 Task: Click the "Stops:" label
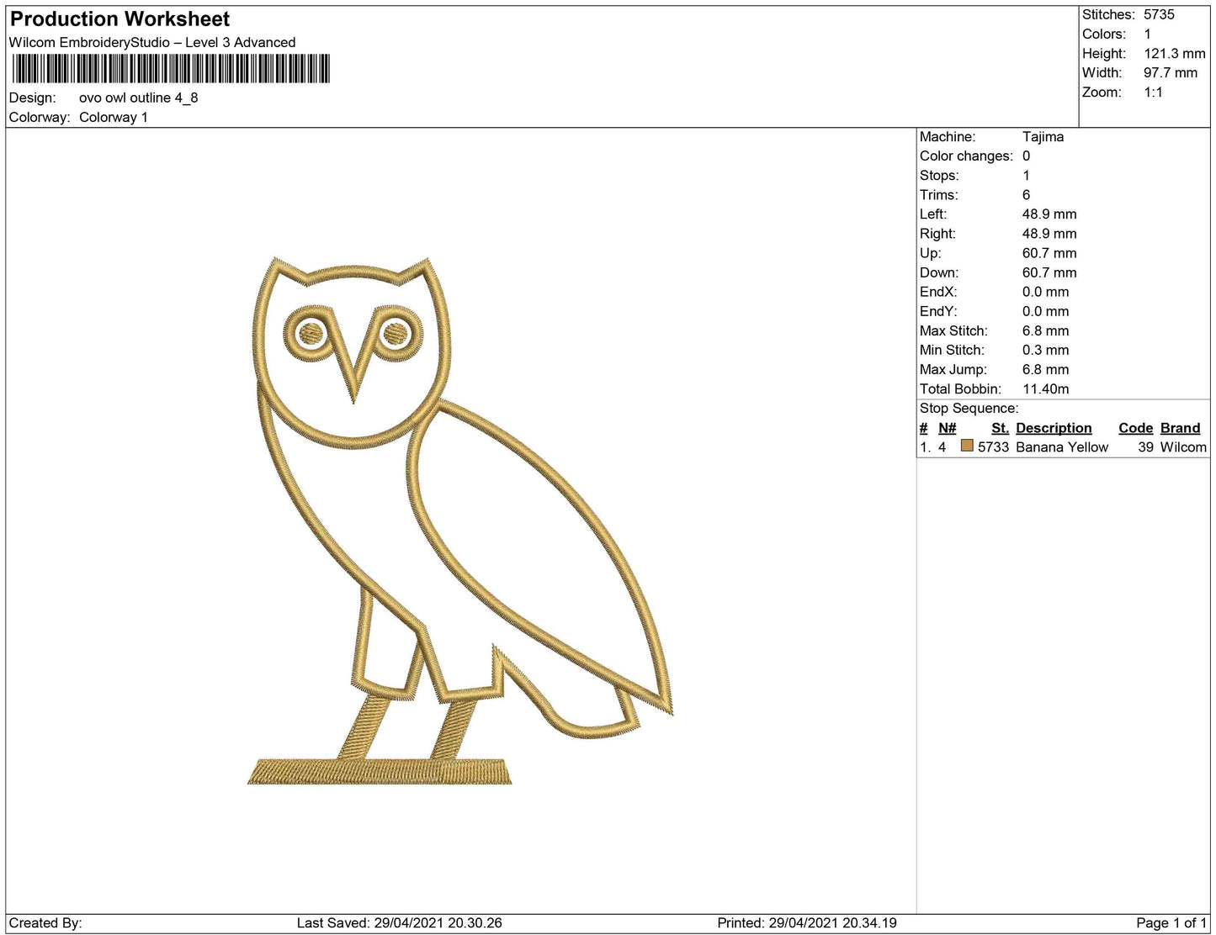[939, 175]
